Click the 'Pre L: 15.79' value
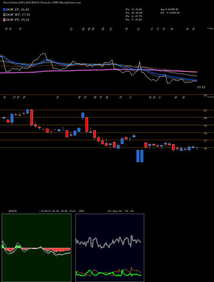214x282 pixels. click(x=134, y=16)
